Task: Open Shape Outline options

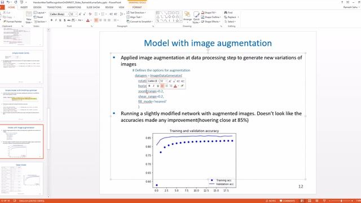Action: tap(211, 17)
